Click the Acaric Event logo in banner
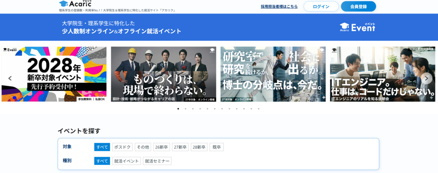Viewport: 438px width, 173px height. click(x=357, y=27)
